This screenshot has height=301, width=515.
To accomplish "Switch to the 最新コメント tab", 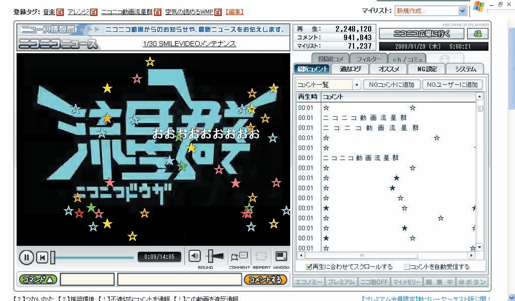I will [312, 69].
